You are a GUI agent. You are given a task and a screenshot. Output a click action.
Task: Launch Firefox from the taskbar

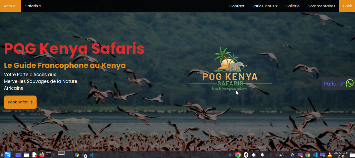(42, 155)
